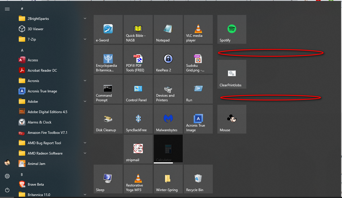Expand the Adobe folder chevron
This screenshot has width=342, height=198.
click(85, 101)
